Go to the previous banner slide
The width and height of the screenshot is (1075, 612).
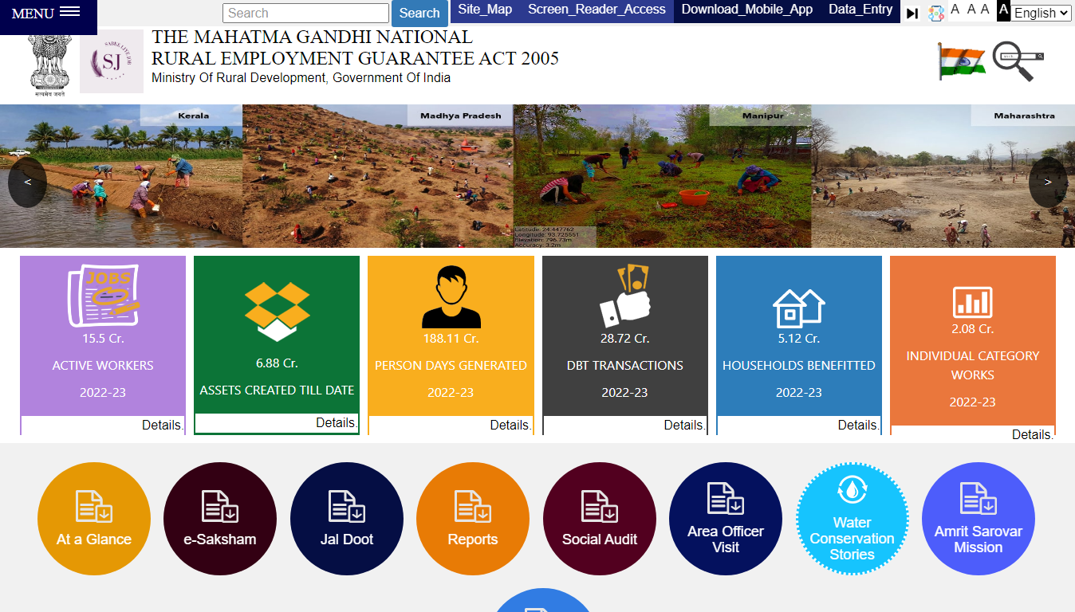(27, 182)
